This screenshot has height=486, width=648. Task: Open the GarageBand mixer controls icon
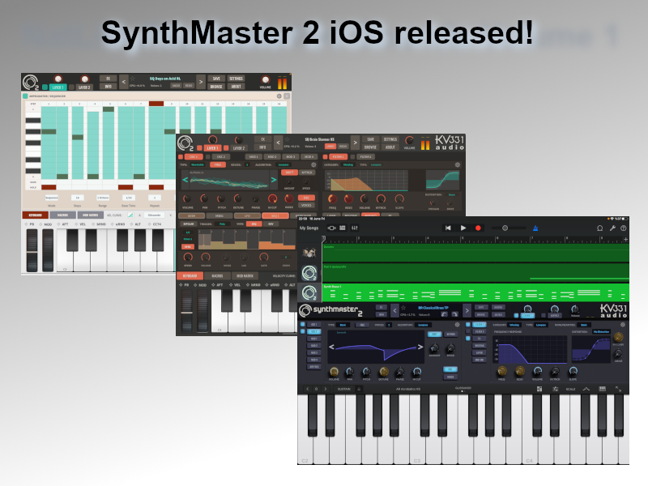(355, 228)
